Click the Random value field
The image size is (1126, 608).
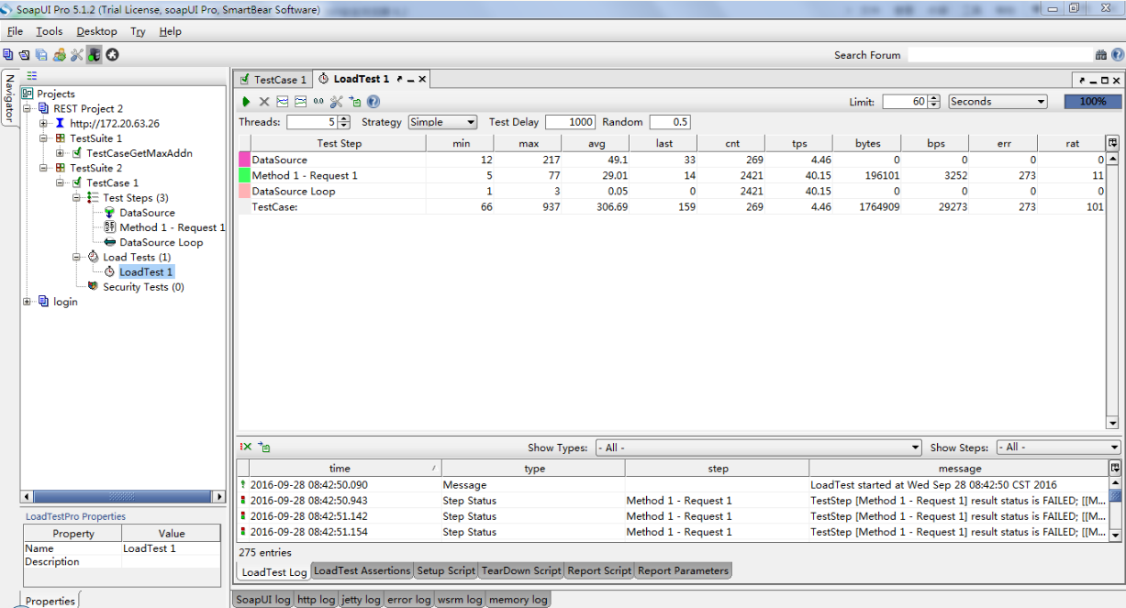(670, 122)
